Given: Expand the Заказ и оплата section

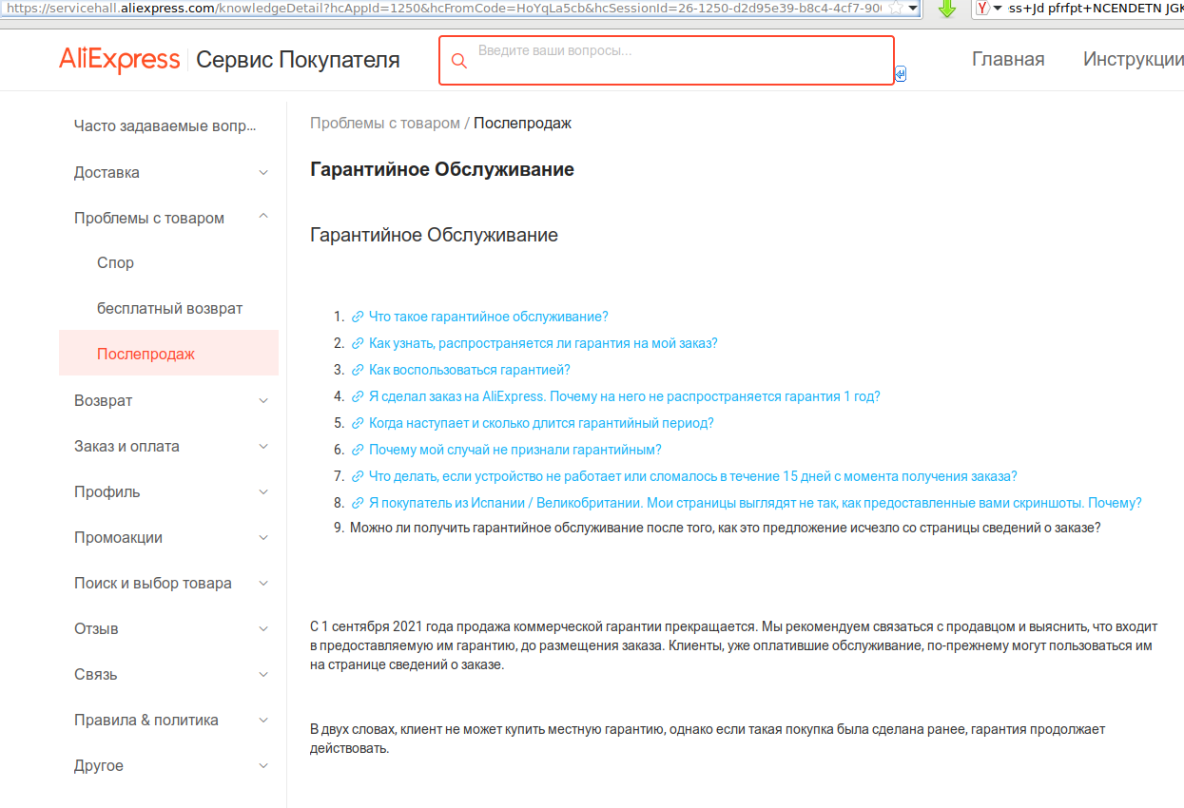Looking at the screenshot, I should pyautogui.click(x=263, y=446).
